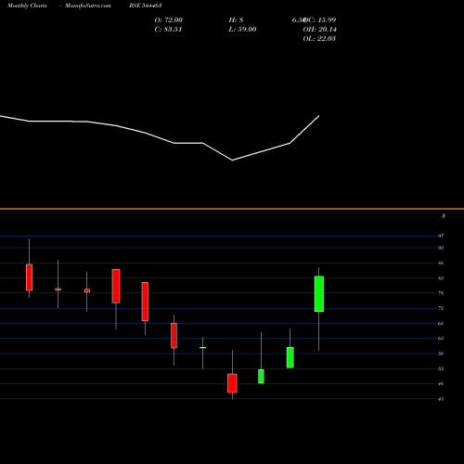This screenshot has height=464, width=464.
Task: Click the tallest green candlestick, latest month
Action: (x=319, y=293)
